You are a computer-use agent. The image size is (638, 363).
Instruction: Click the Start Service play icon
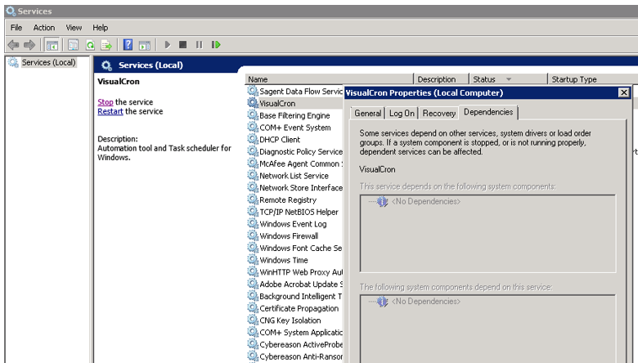[168, 45]
